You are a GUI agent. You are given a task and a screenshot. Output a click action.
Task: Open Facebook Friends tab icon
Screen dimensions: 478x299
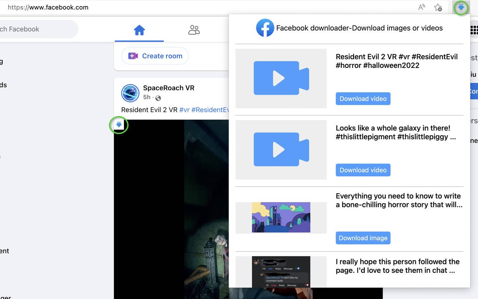[x=194, y=30]
